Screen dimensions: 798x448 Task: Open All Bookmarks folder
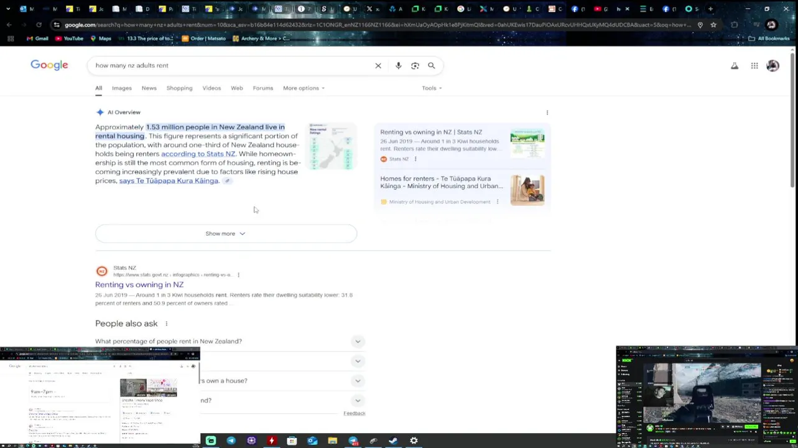769,39
